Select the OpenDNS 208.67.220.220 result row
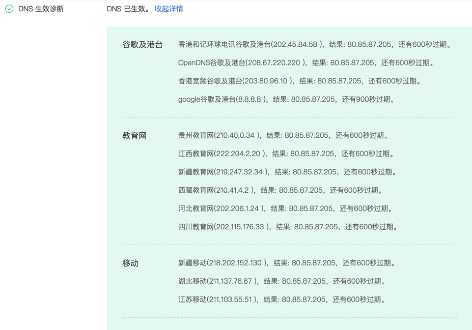Screen dimensions: 472x330 click(307, 63)
